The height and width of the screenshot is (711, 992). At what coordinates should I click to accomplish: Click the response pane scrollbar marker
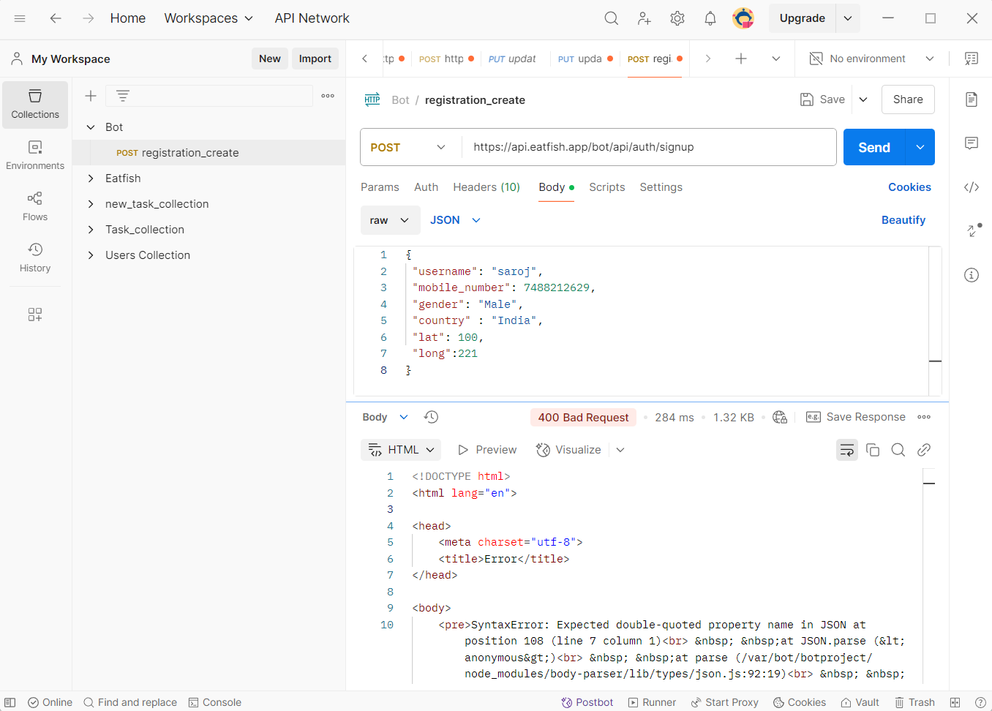click(x=929, y=484)
